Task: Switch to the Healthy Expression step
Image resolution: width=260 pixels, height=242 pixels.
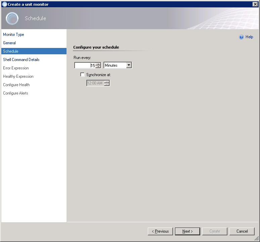Action: 18,76
